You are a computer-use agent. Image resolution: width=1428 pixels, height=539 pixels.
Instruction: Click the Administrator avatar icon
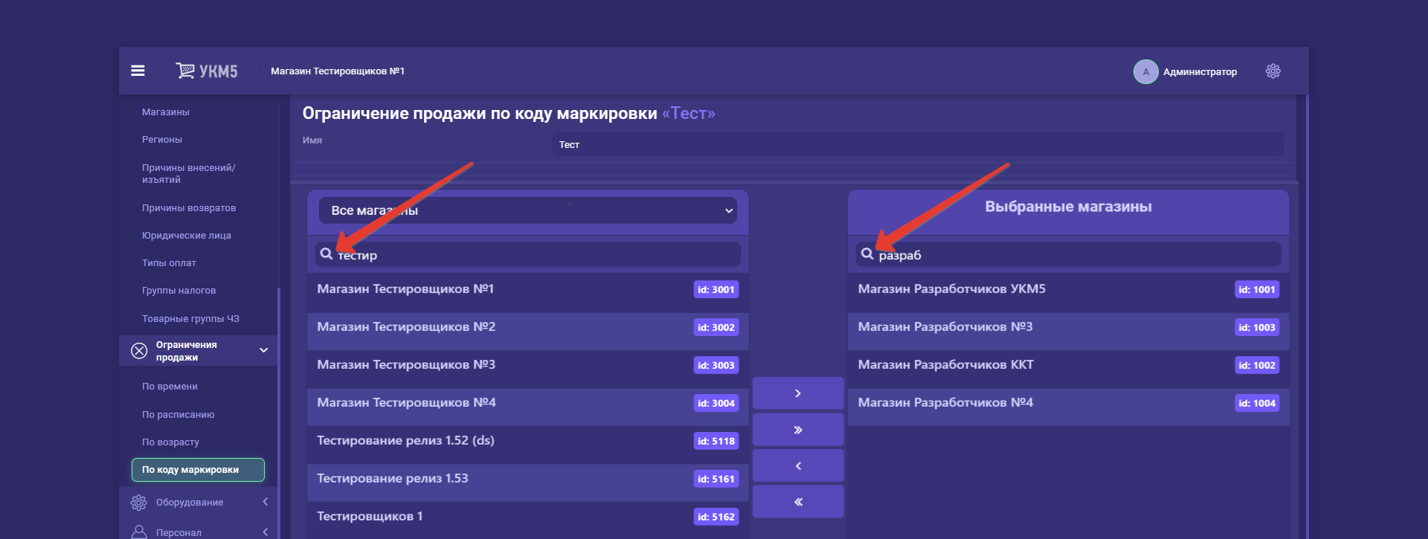(x=1145, y=72)
